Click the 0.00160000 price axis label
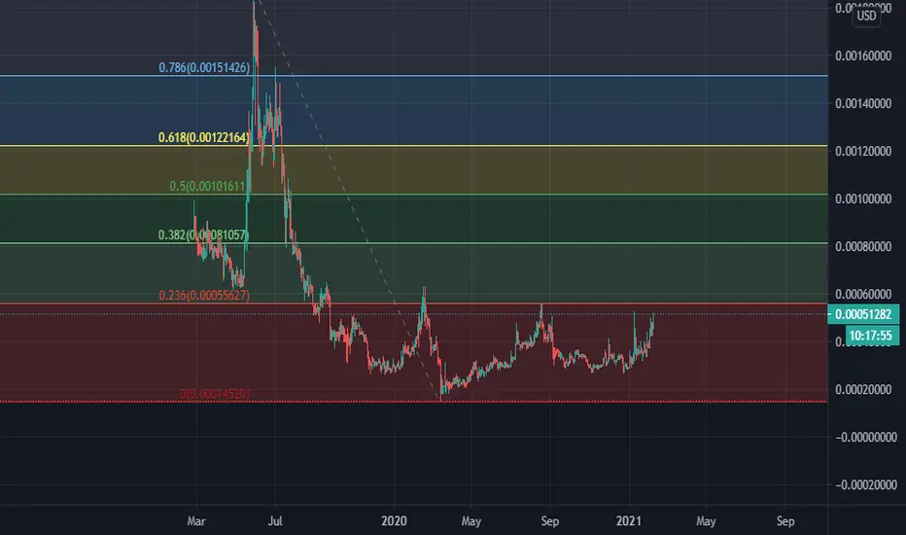The image size is (906, 535). pyautogui.click(x=863, y=56)
